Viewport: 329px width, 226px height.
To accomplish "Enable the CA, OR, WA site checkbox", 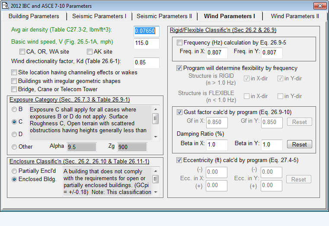I will click(x=22, y=52).
